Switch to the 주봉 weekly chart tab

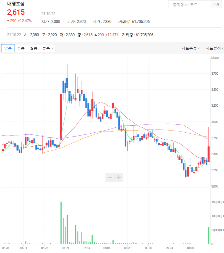point(21,48)
